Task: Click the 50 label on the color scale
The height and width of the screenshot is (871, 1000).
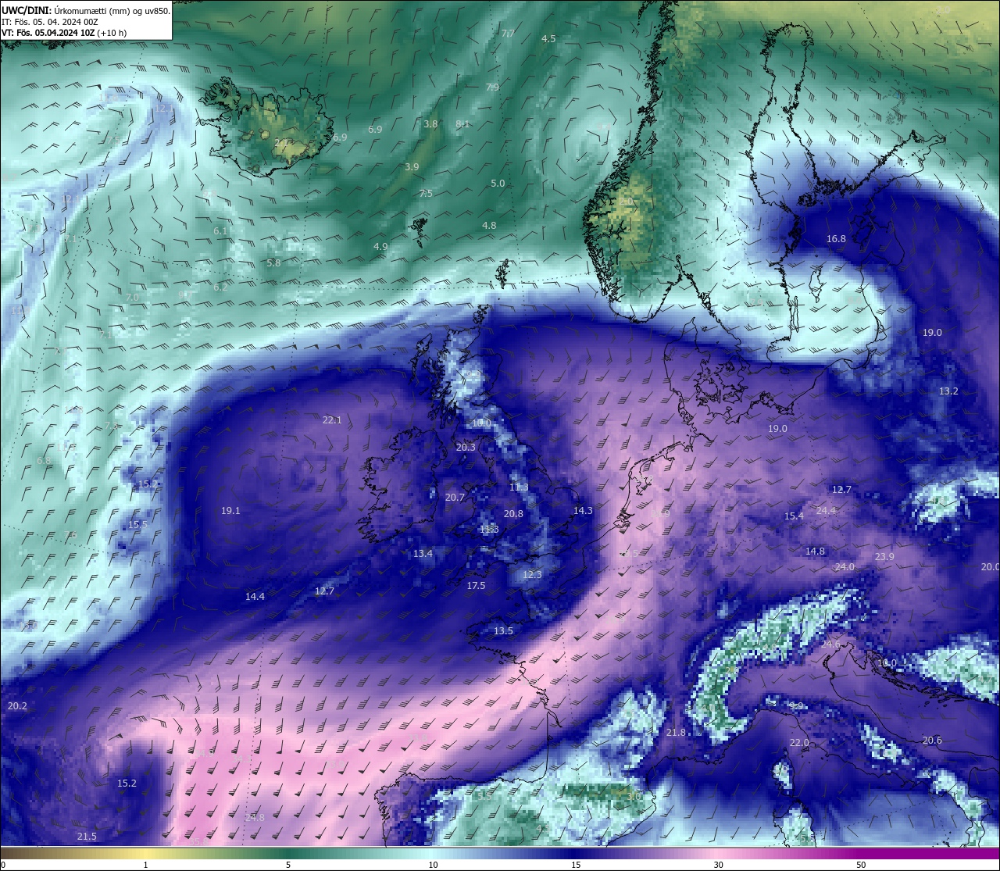Action: tap(861, 865)
